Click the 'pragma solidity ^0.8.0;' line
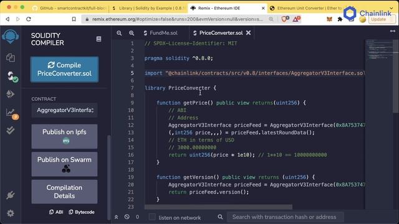 pyautogui.click(x=179, y=58)
